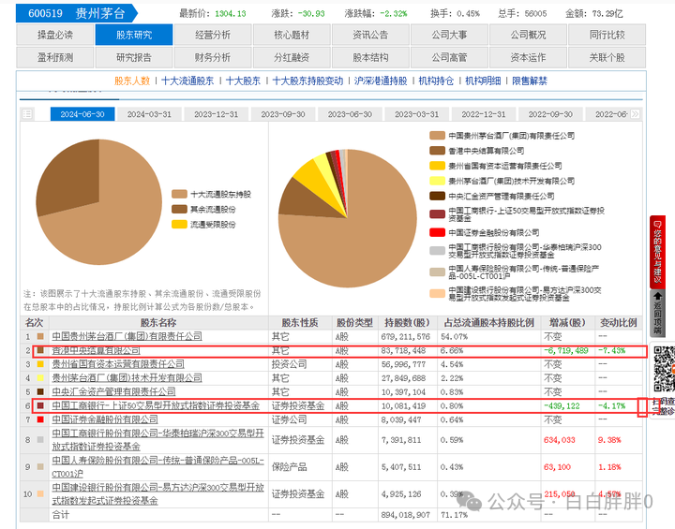This screenshot has width=675, height=529.
Task: Open the 资本运作 tab
Action: [x=528, y=58]
